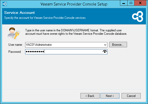The width and height of the screenshot is (148, 104).
Task: Click the Service Account heading
Action: (19, 13)
